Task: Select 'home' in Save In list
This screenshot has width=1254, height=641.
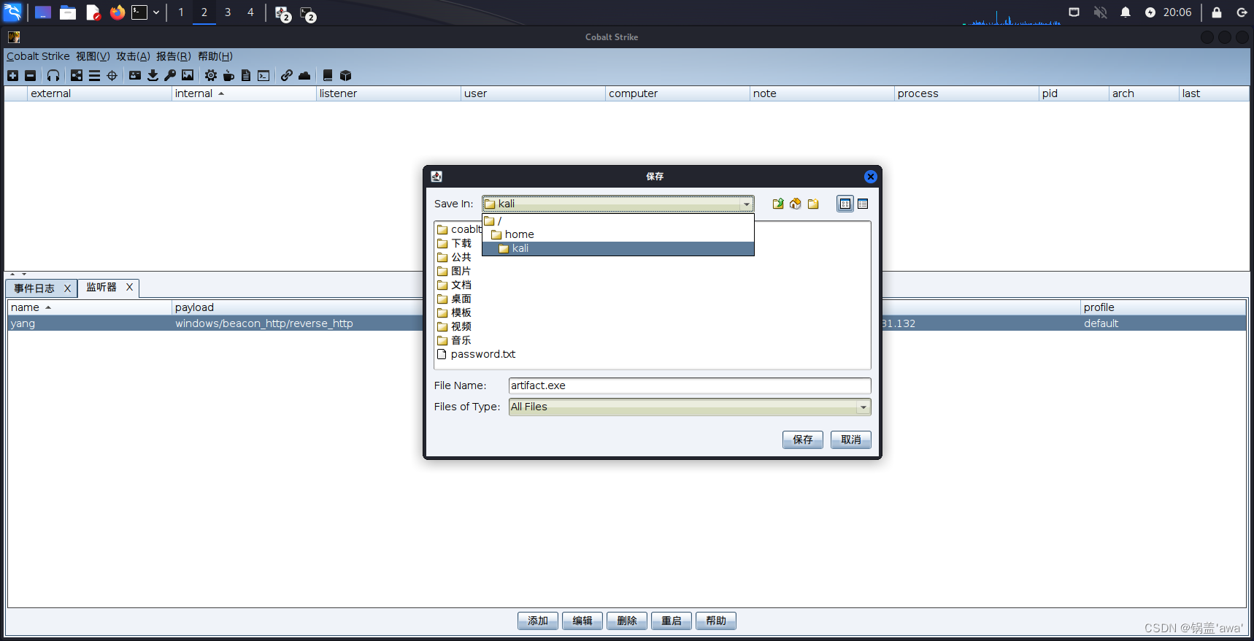Action: point(618,234)
